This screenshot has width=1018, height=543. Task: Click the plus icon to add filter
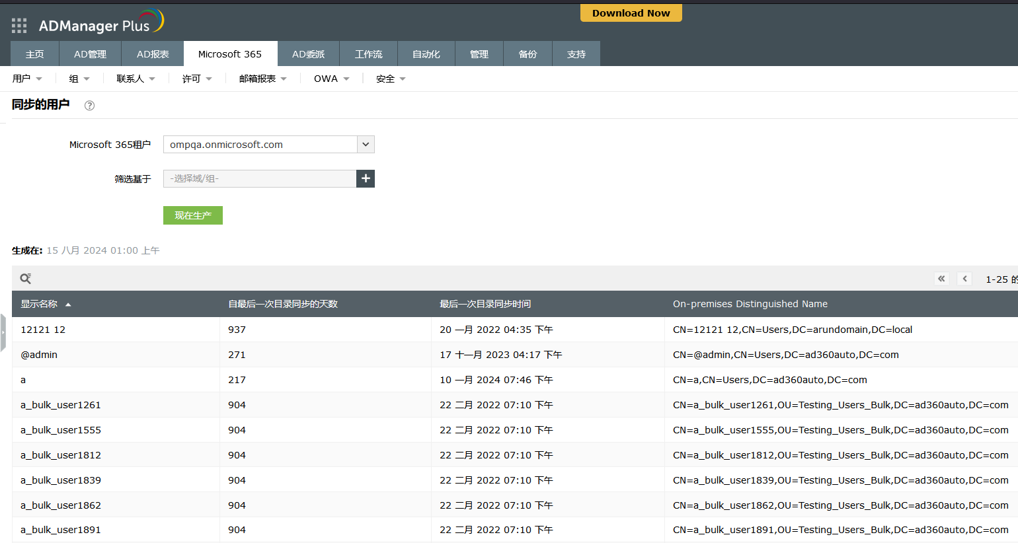coord(366,178)
